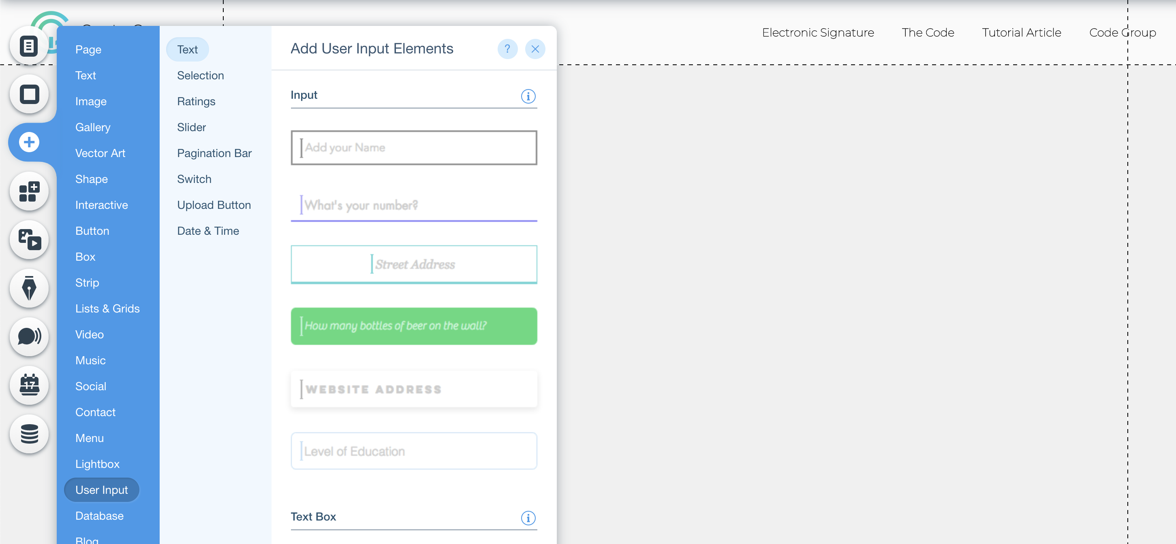
Task: Open The Code navigation link
Action: (928, 33)
